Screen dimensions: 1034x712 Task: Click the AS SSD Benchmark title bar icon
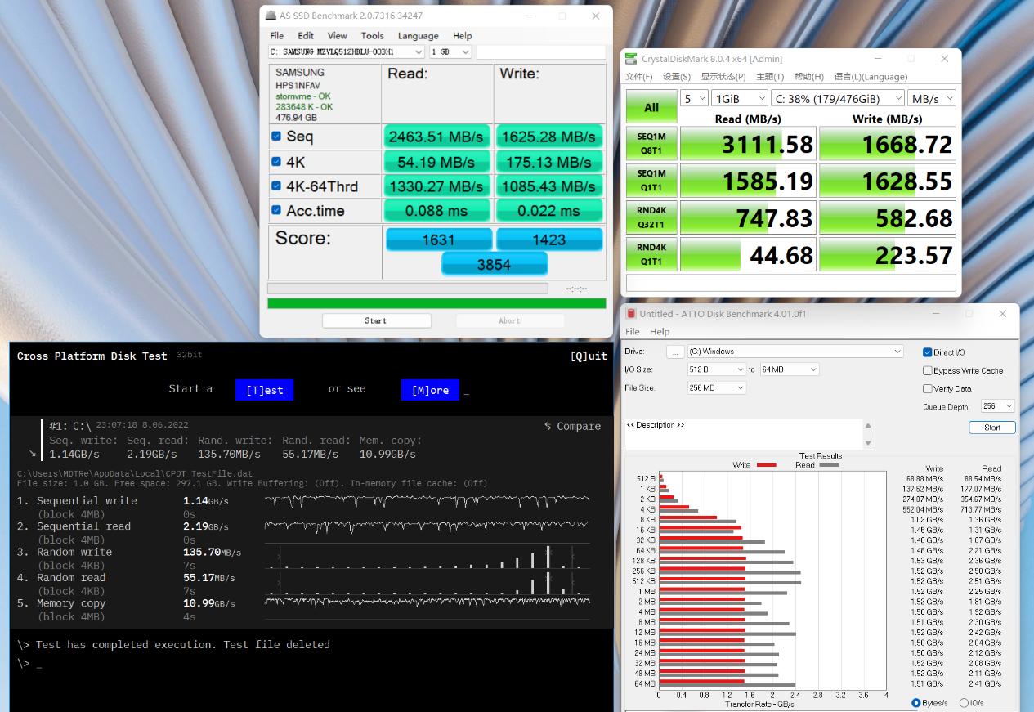[271, 16]
